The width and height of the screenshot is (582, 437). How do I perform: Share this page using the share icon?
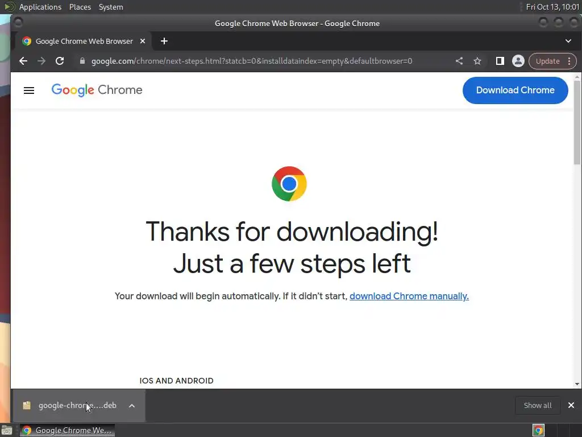point(459,61)
